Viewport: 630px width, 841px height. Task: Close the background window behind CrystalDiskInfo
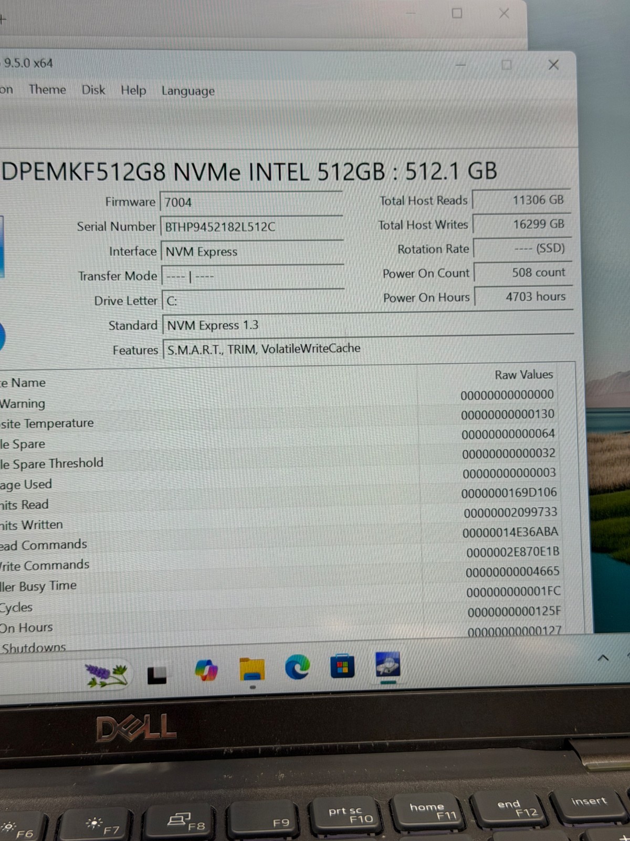pos(503,14)
